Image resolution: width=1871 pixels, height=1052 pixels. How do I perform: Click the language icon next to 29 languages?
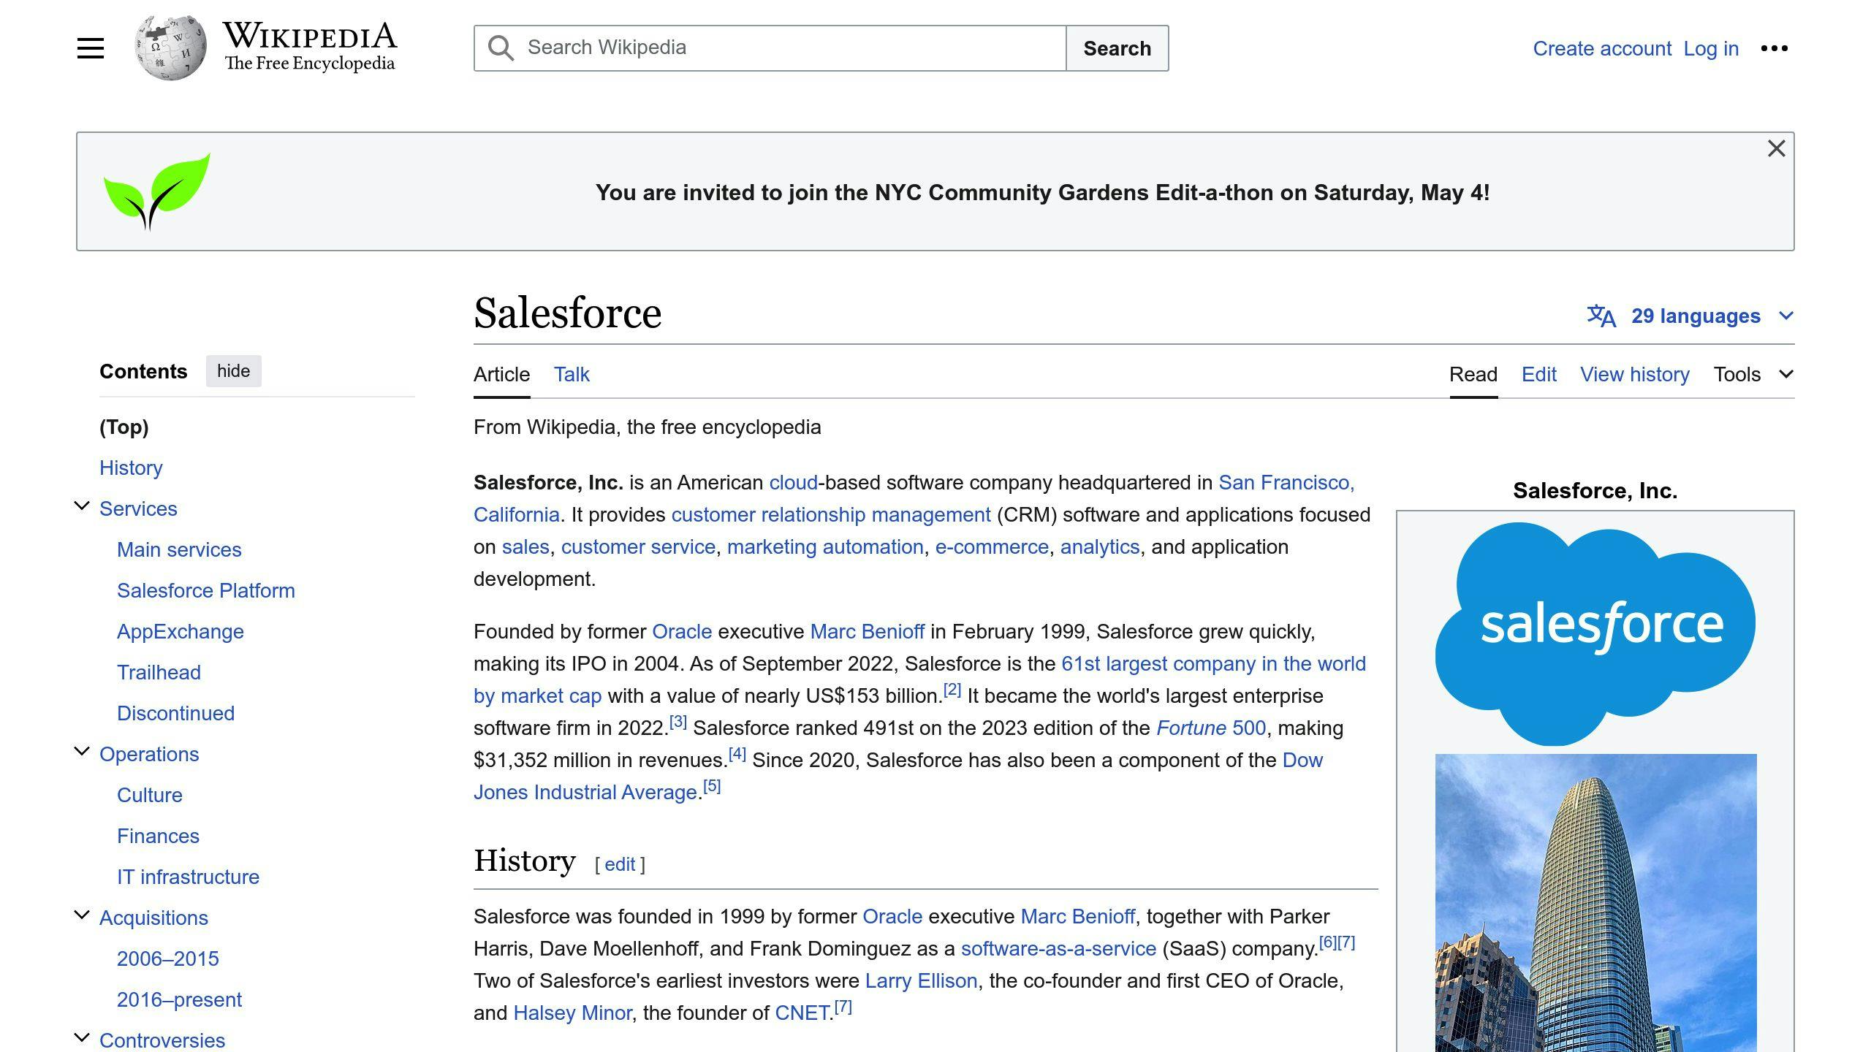coord(1600,316)
